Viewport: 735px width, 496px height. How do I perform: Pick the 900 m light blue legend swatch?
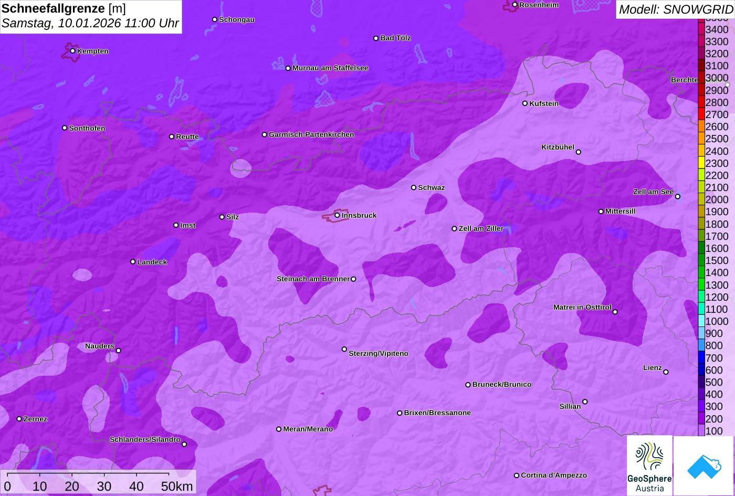pyautogui.click(x=701, y=333)
